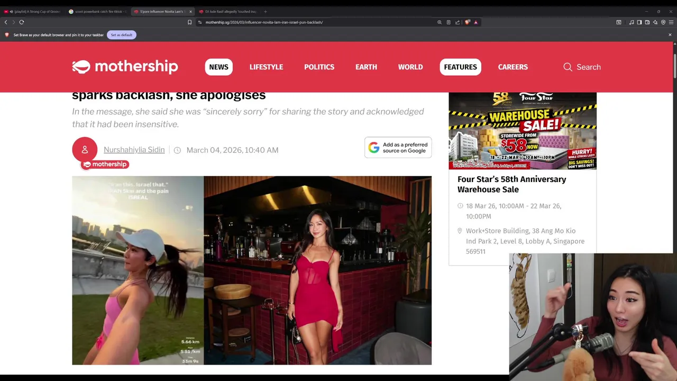Switch to DJ Jade Rasif allegedly touched tab
Image resolution: width=677 pixels, height=381 pixels.
pos(227,11)
